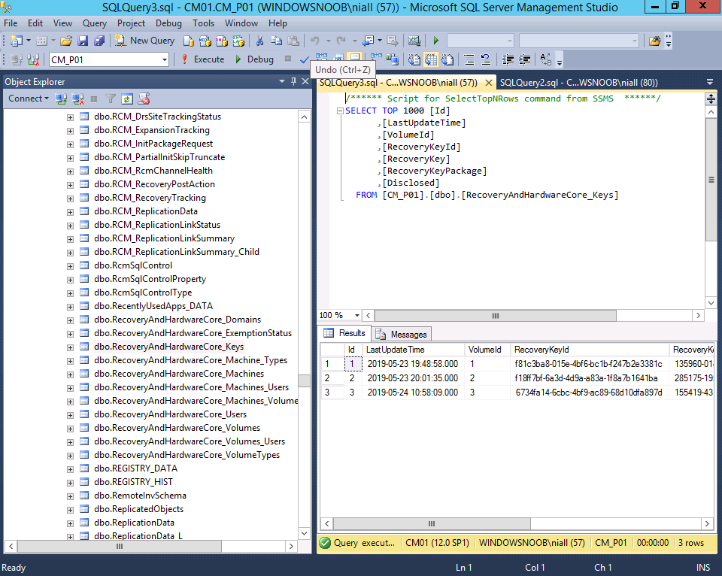Click the Database Engine Query icon
The image size is (722, 576).
[x=188, y=41]
